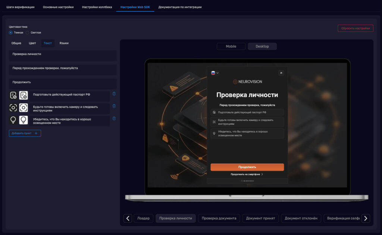
Task: Click Добавить пункт button
Action: [25, 133]
